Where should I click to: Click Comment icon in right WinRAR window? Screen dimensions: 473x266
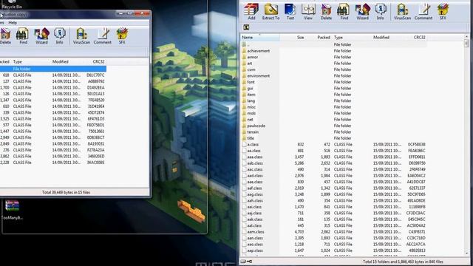(423, 12)
